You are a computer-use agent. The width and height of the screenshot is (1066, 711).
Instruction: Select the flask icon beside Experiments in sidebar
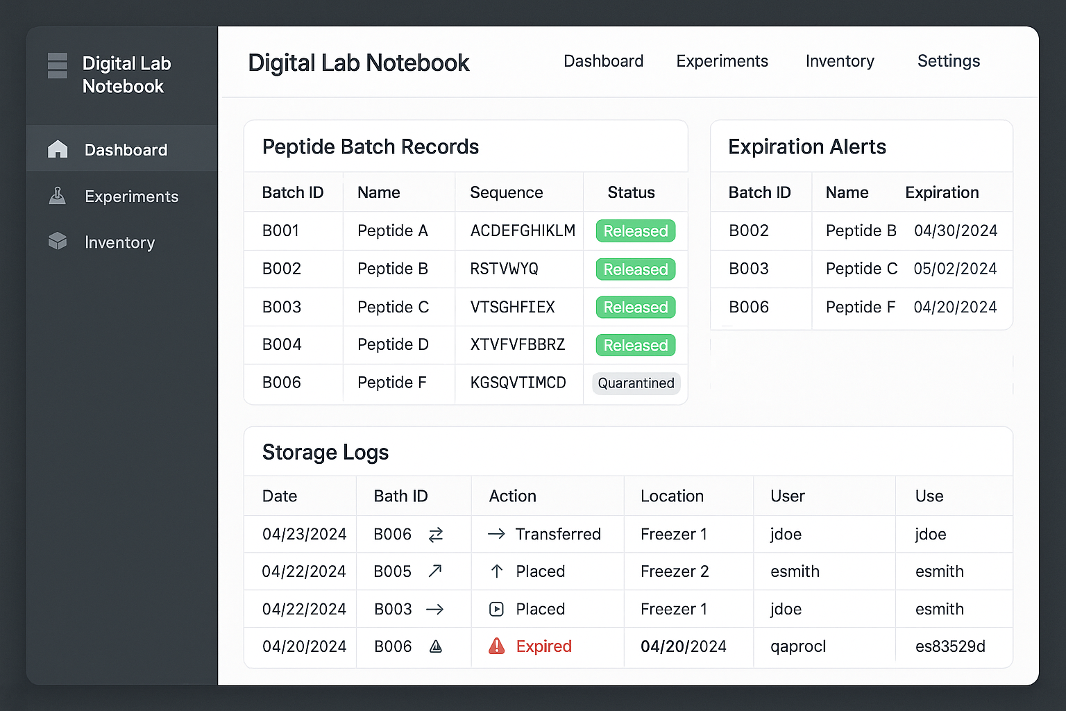click(x=58, y=196)
